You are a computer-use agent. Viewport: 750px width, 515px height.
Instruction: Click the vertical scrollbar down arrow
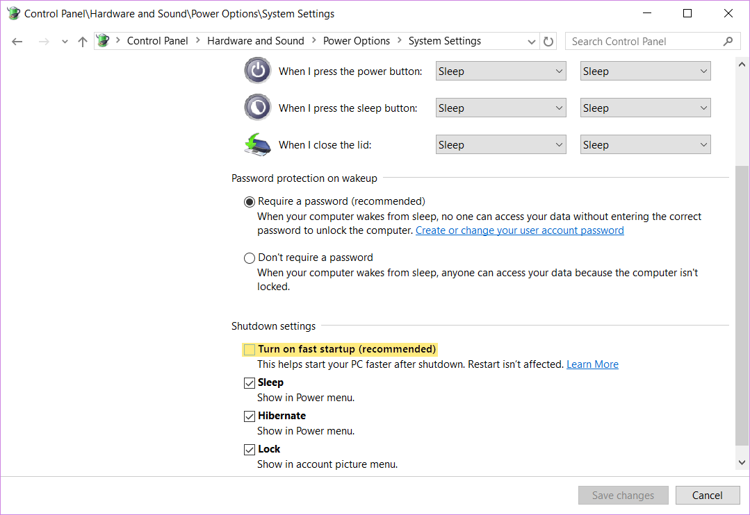click(x=742, y=462)
